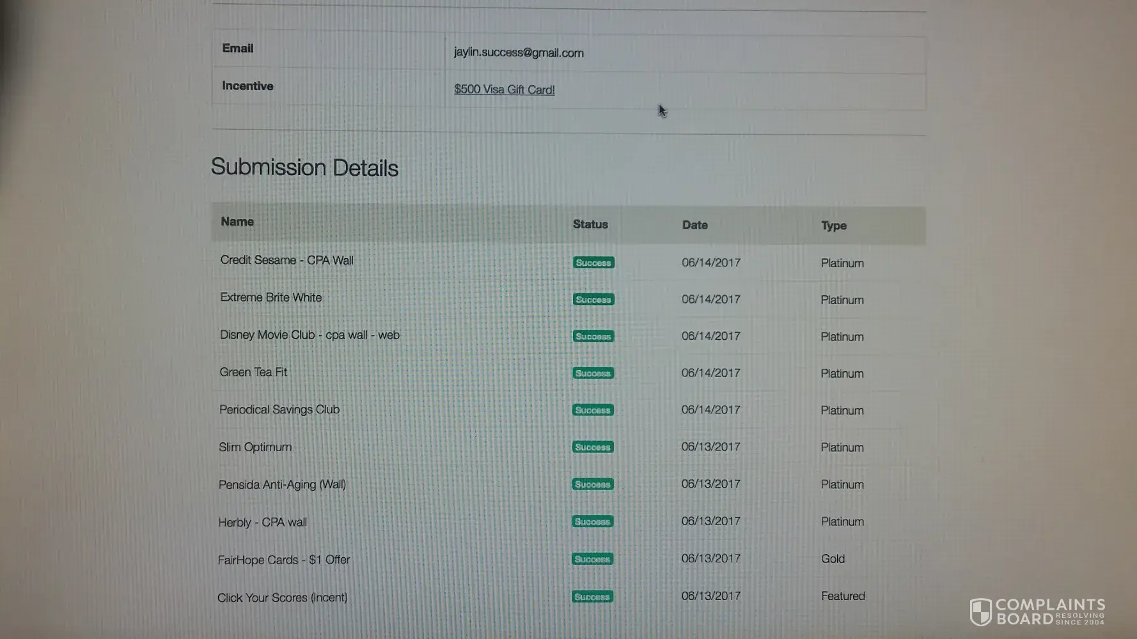Click the Platinum type in Credit Sesame row
This screenshot has width=1137, height=639.
pyautogui.click(x=842, y=263)
